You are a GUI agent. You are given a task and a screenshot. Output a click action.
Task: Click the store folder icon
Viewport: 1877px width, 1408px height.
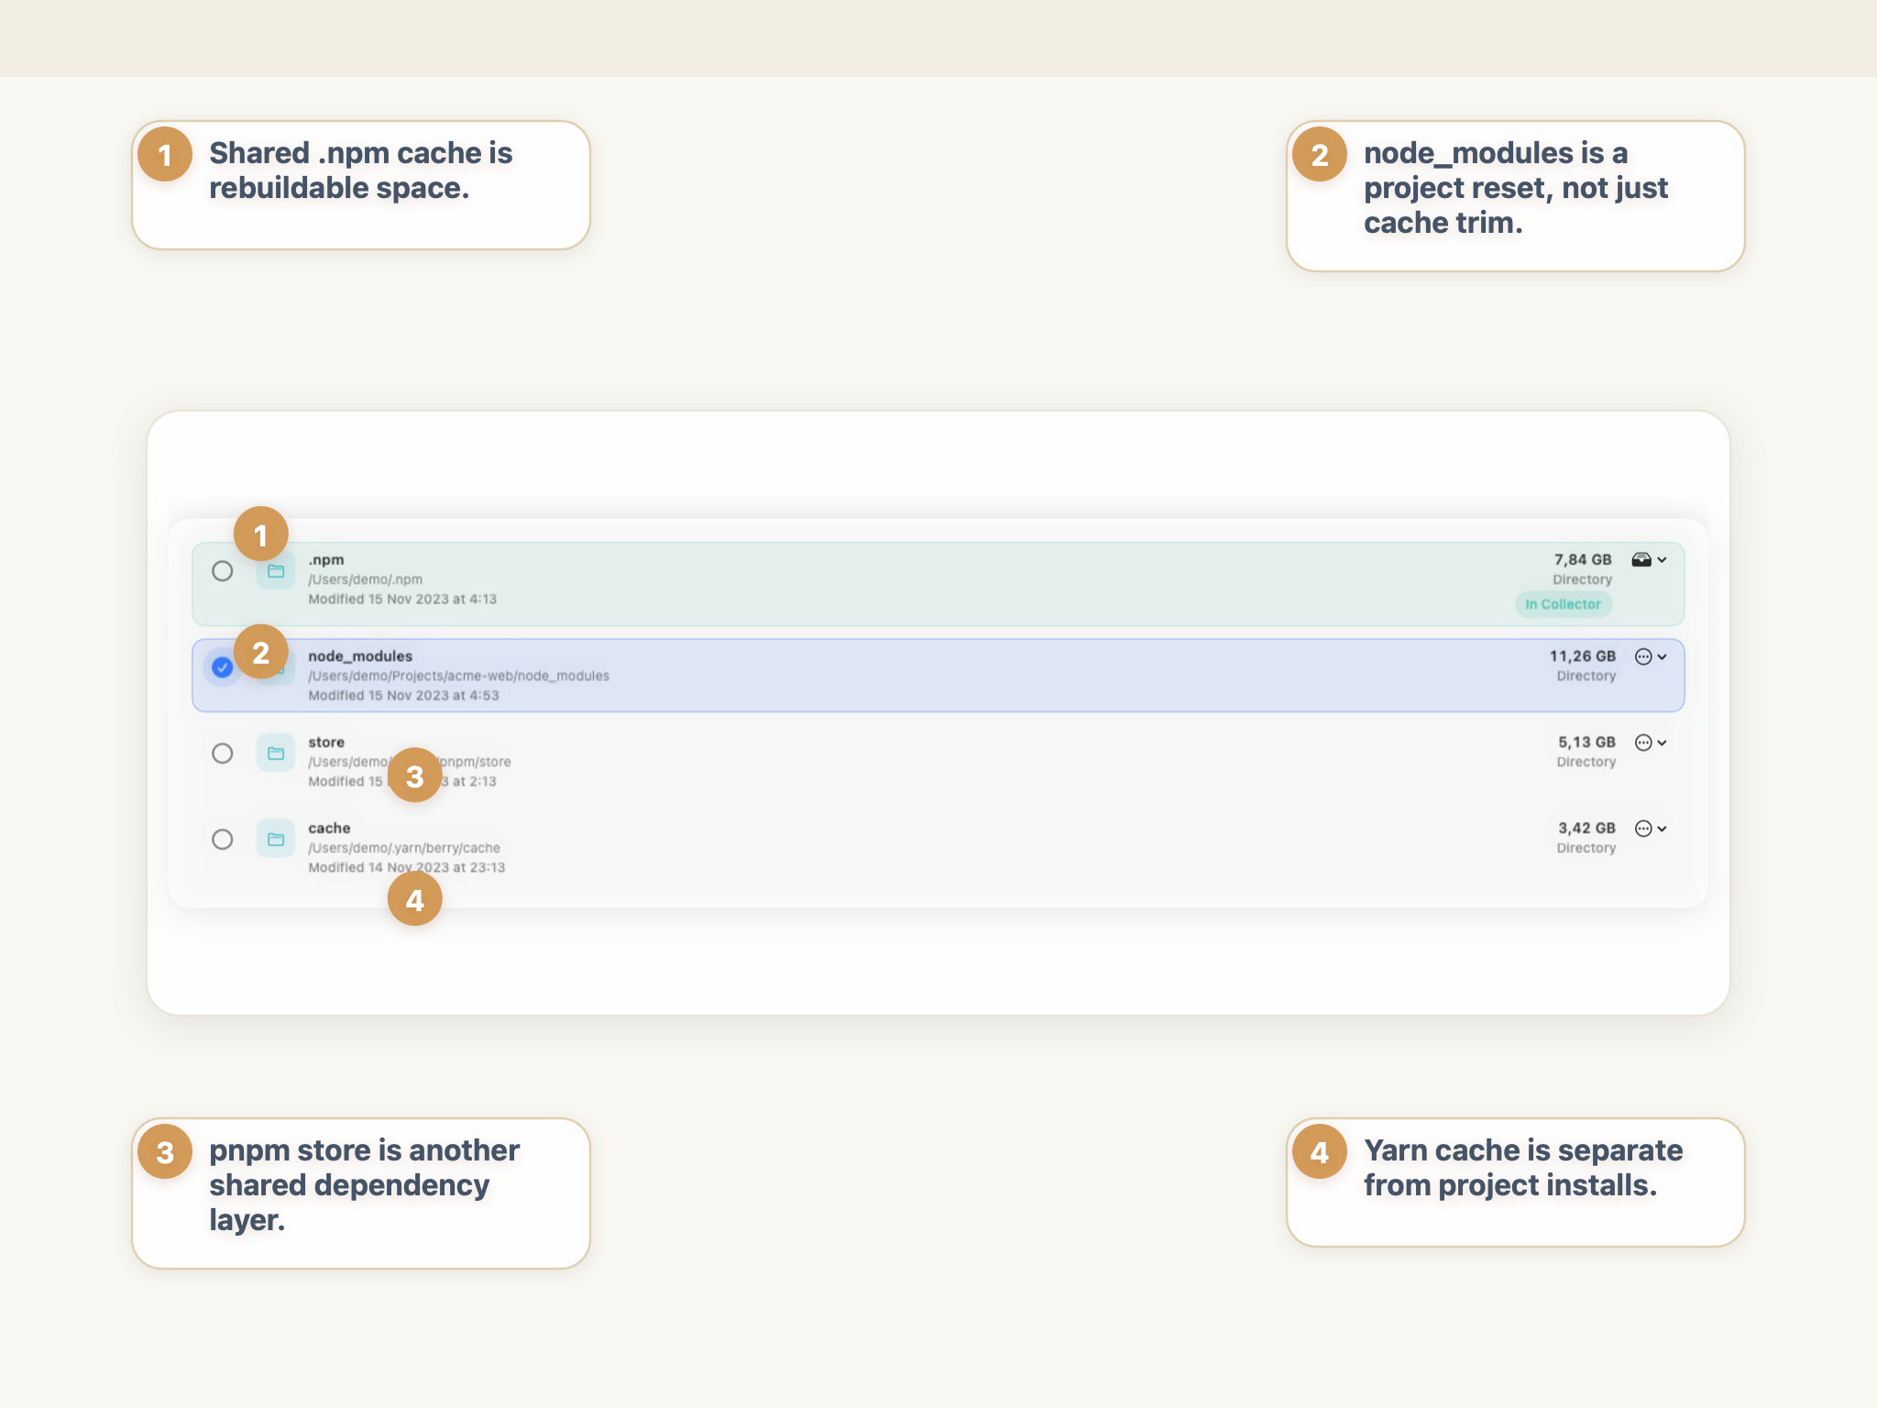point(275,752)
